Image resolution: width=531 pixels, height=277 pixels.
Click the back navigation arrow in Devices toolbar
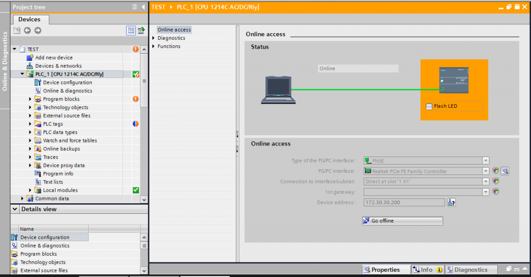point(27,31)
